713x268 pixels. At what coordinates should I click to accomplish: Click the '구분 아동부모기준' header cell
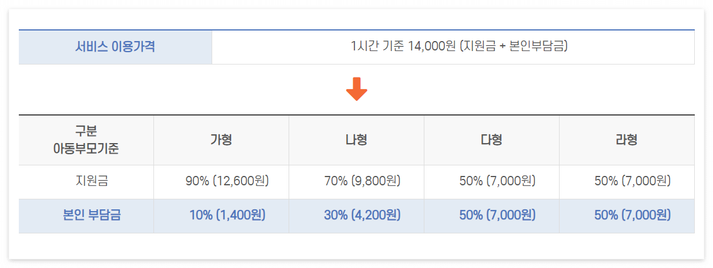[x=86, y=140]
